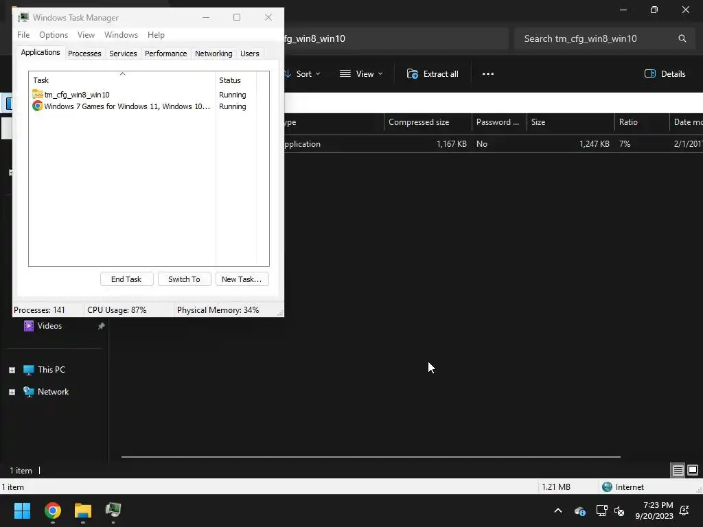Viewport: 703px width, 527px height.
Task: Click the Internet zone globe icon
Action: pyautogui.click(x=607, y=487)
